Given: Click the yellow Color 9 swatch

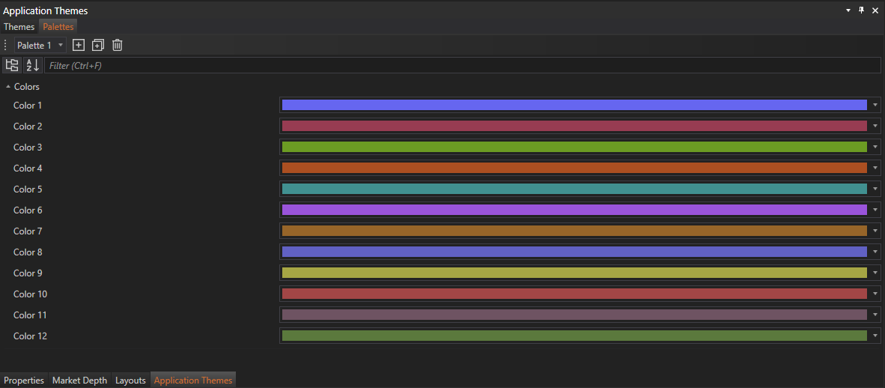Looking at the screenshot, I should tap(574, 273).
